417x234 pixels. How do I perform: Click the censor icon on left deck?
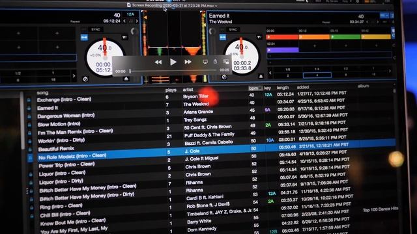pos(85,79)
